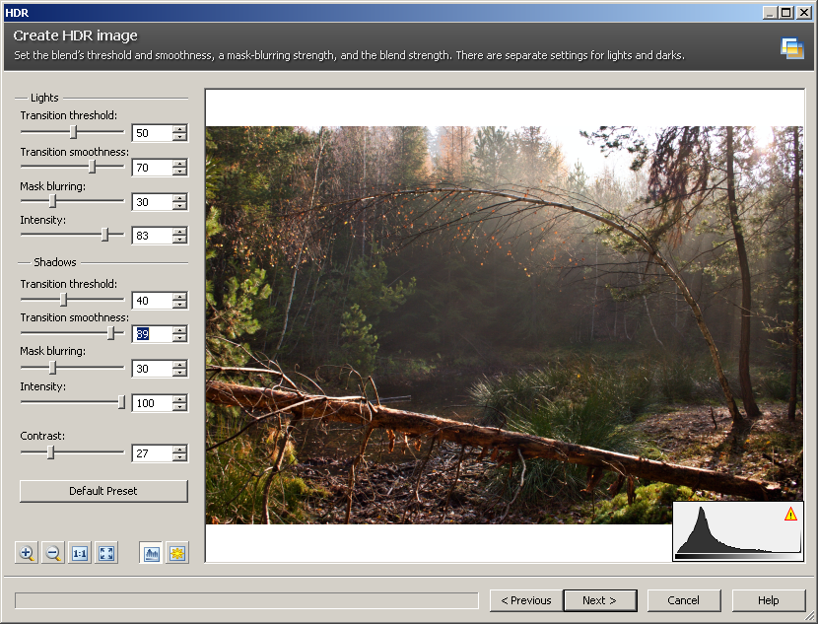Focus Shadows Intensity field showing 100
818x624 pixels.
pos(153,403)
